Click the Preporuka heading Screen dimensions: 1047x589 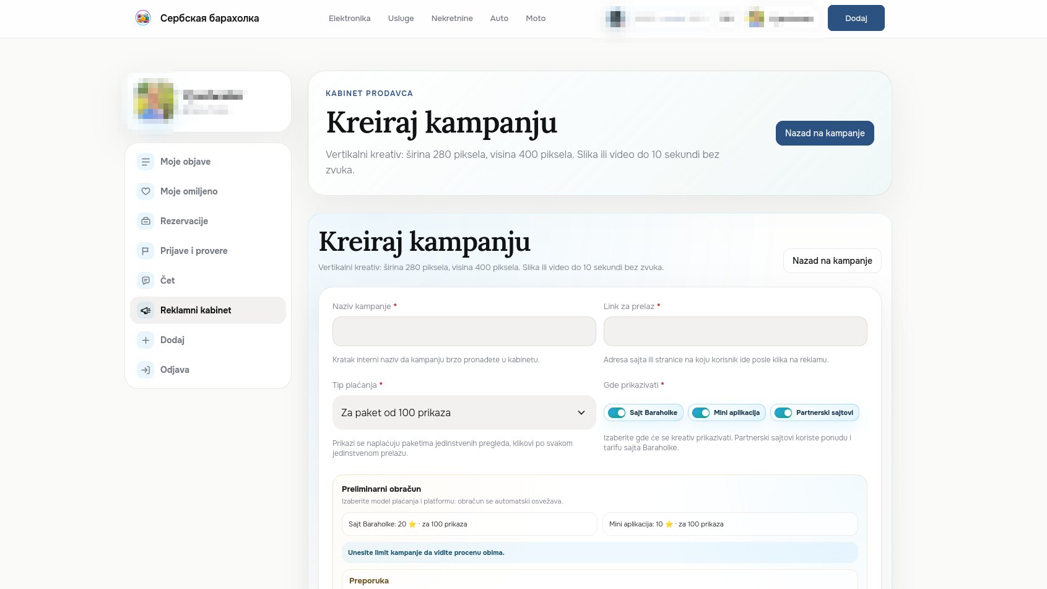(369, 581)
